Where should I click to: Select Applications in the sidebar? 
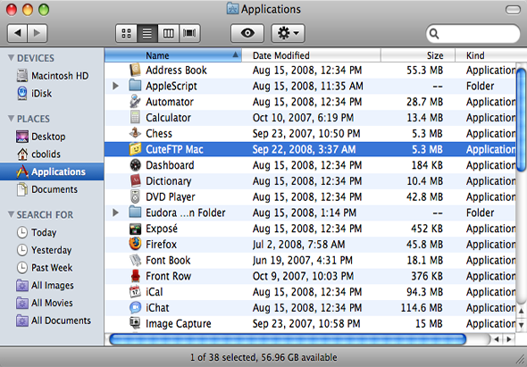[x=52, y=171]
